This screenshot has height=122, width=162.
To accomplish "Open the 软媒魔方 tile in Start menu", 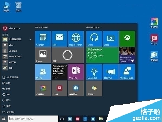I will [76, 88].
